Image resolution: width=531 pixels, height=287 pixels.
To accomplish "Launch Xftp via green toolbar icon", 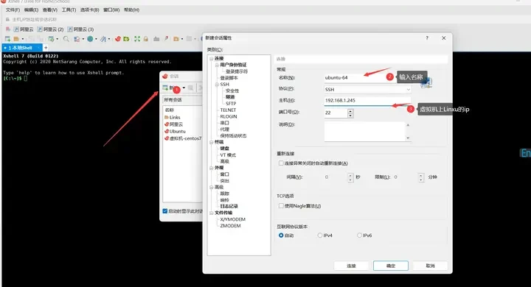I will (126, 39).
